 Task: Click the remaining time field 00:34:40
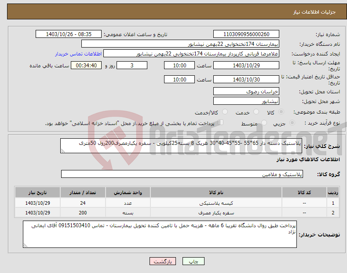coord(86,65)
